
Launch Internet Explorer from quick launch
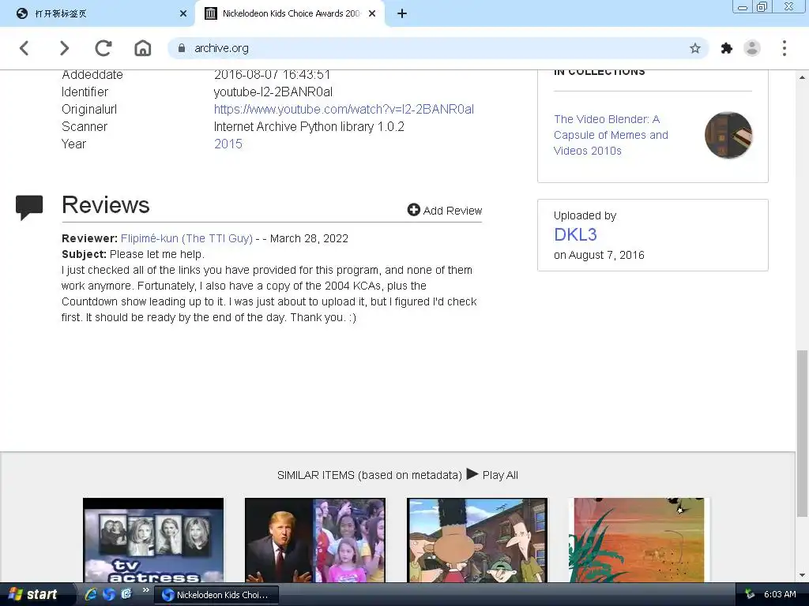(91, 594)
